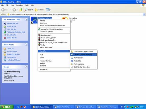Open the Help menu

(x=32, y=5)
